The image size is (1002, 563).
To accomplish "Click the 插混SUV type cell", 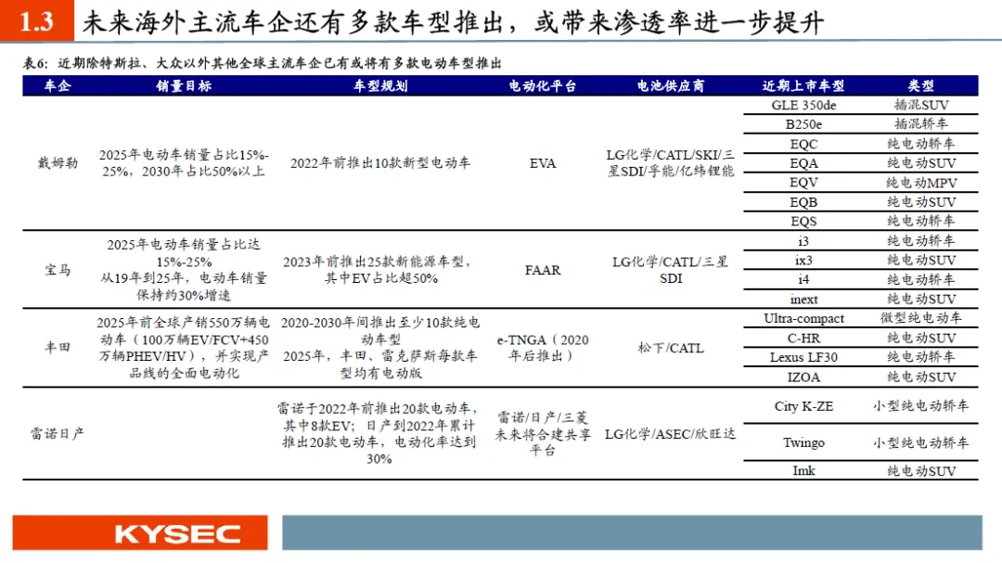I will [921, 105].
